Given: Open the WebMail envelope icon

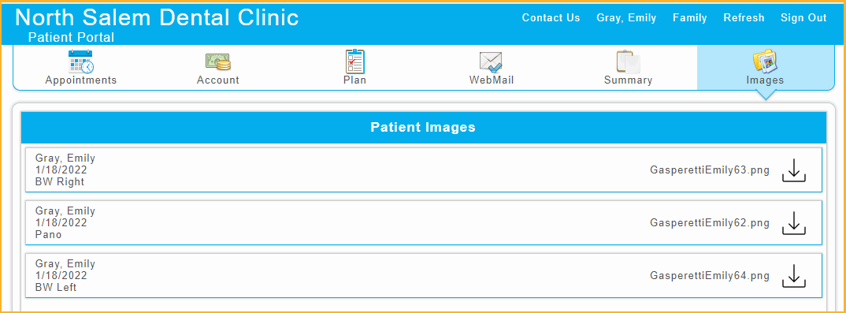Looking at the screenshot, I should [491, 62].
